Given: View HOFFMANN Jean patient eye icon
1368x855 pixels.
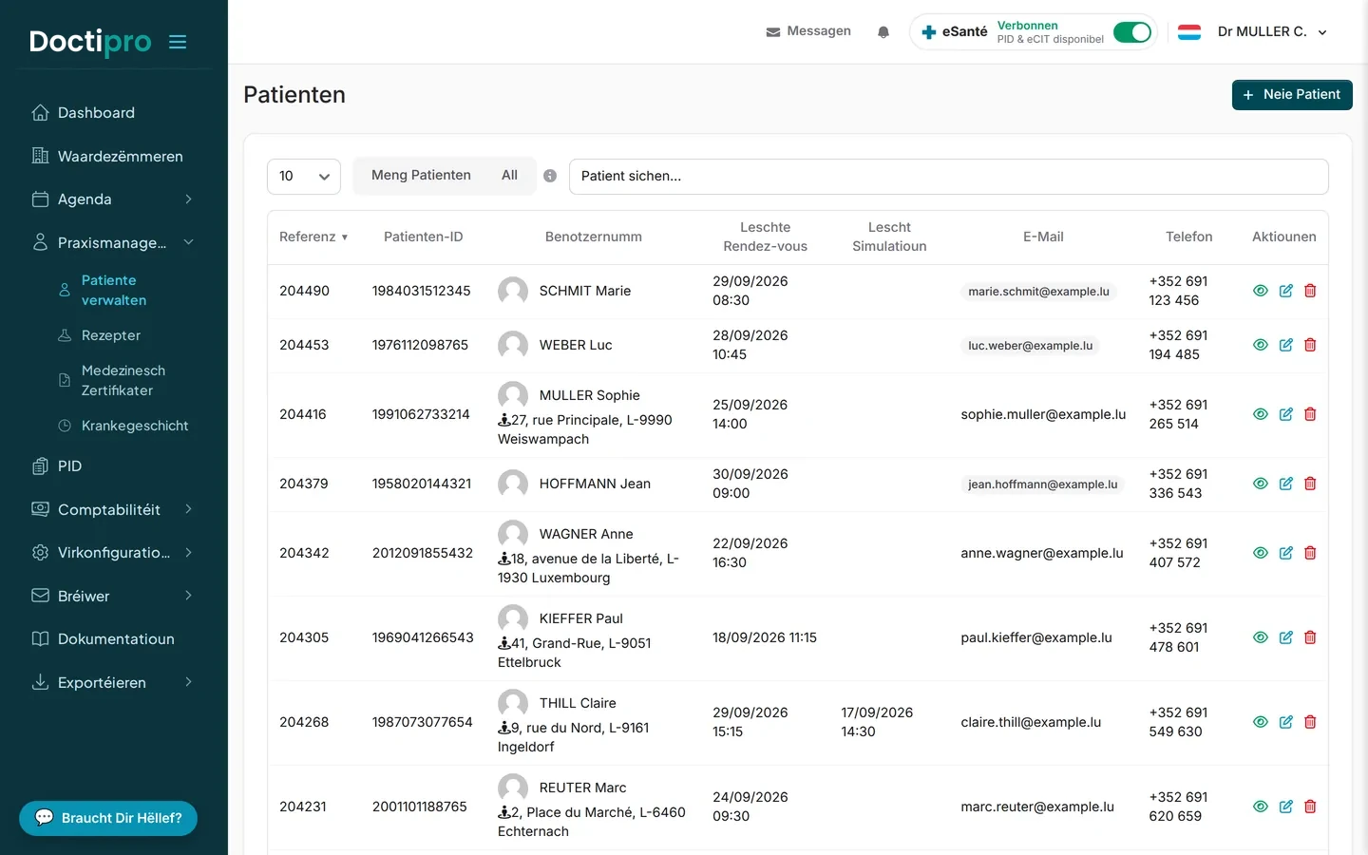Looking at the screenshot, I should coord(1261,484).
